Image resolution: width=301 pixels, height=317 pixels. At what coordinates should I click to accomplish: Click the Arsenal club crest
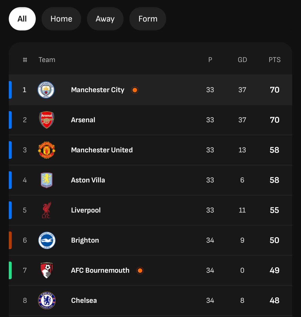tap(47, 120)
